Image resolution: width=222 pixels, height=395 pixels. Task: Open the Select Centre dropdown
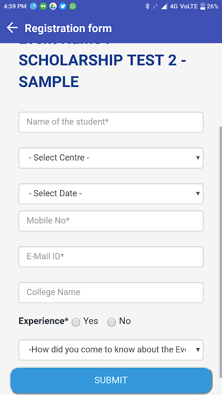click(x=111, y=158)
